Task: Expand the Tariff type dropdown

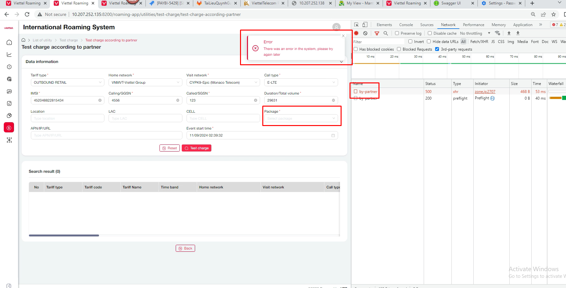Action: (x=67, y=82)
